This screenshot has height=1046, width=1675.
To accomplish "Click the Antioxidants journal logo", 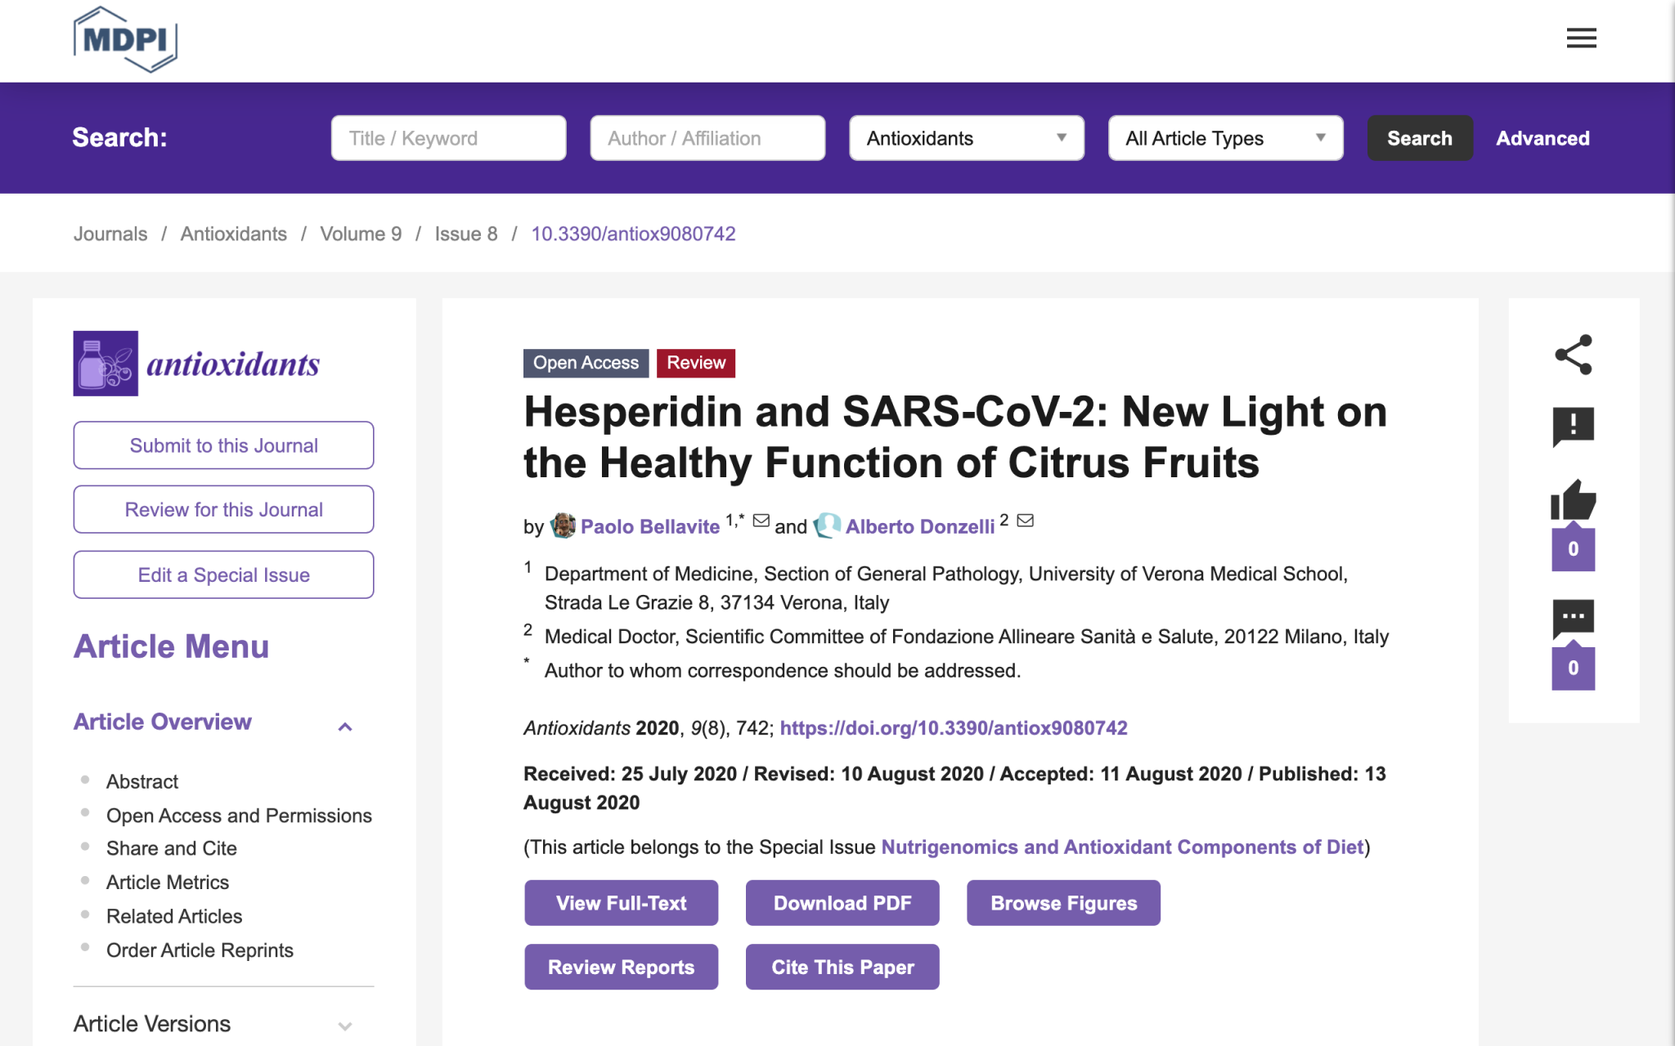I will tap(196, 364).
